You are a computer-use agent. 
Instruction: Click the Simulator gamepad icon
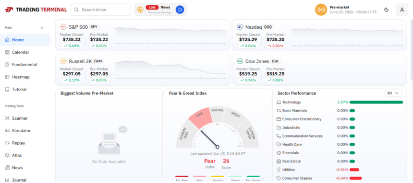coord(7,131)
